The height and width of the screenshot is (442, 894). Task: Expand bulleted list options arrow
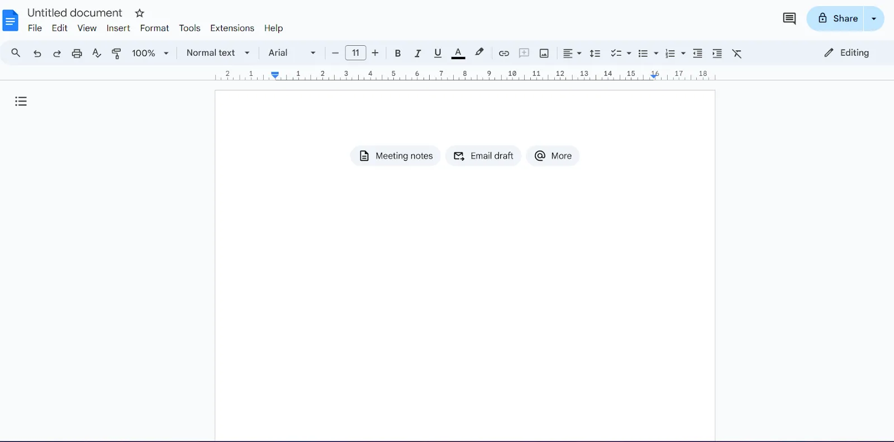pos(656,54)
